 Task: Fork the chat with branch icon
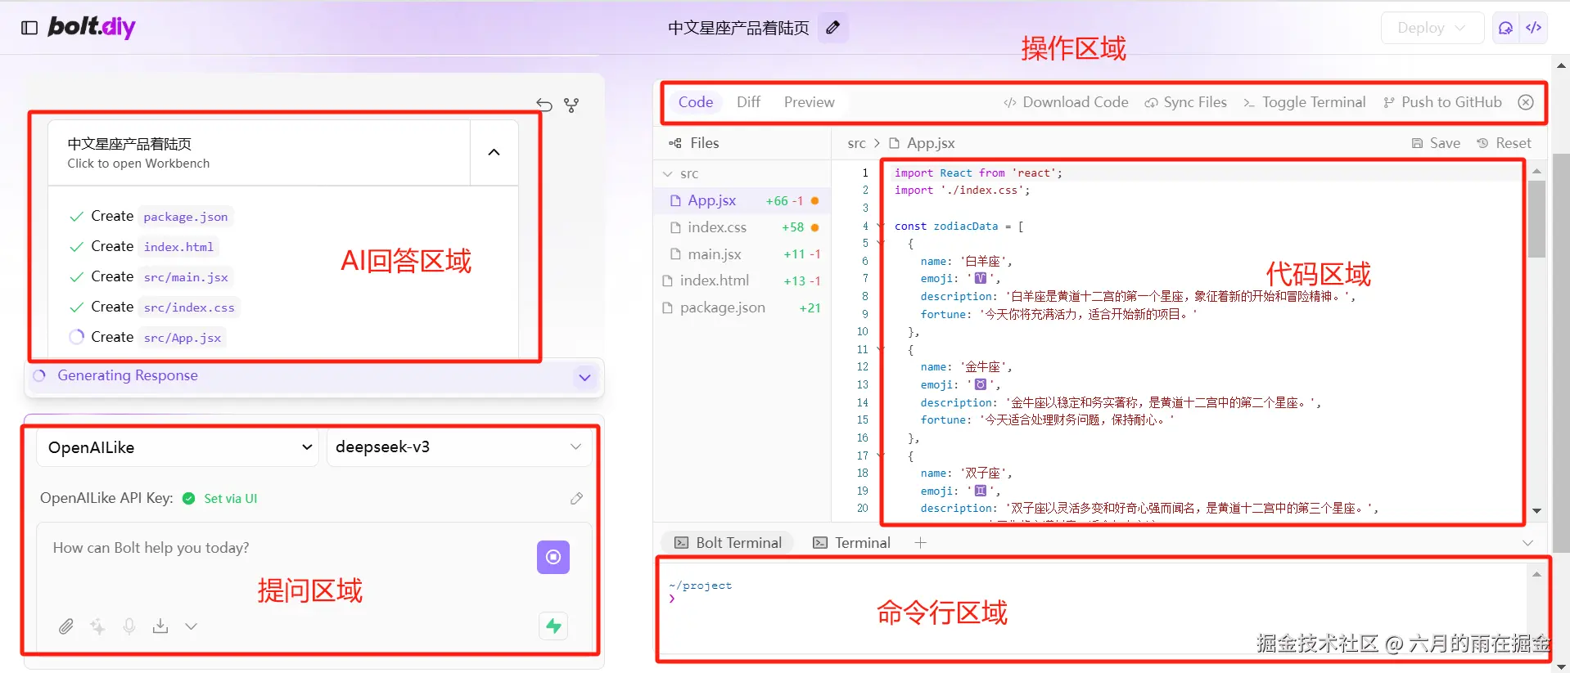click(x=571, y=105)
